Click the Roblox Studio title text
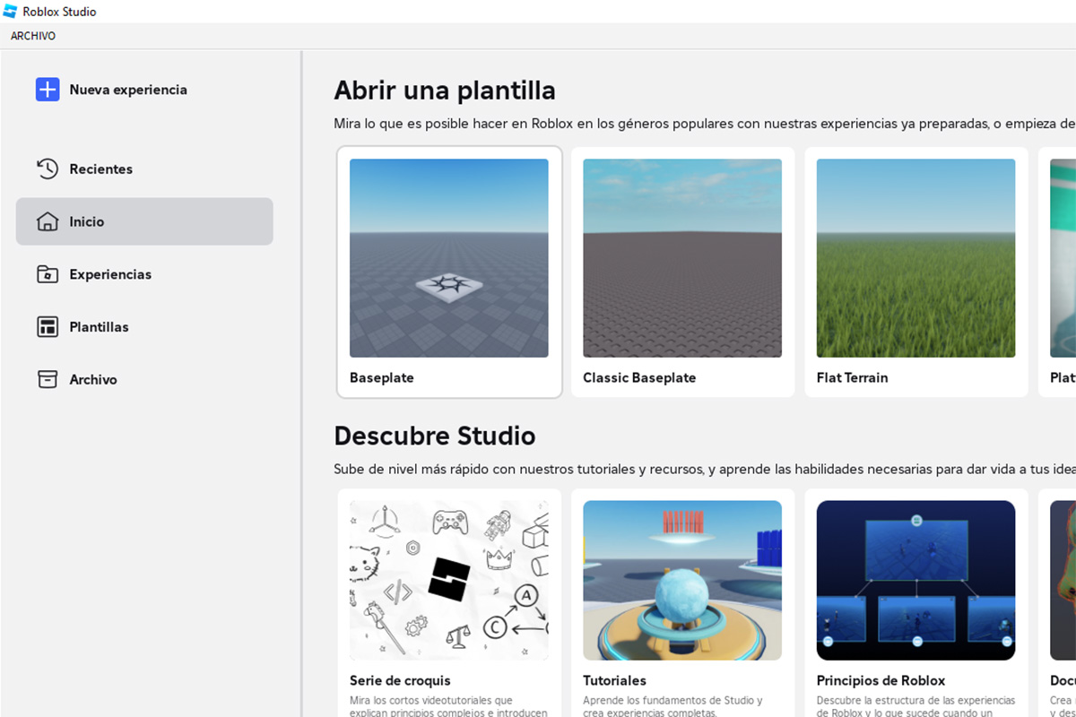Screen dimensions: 1076x717 coord(59,12)
